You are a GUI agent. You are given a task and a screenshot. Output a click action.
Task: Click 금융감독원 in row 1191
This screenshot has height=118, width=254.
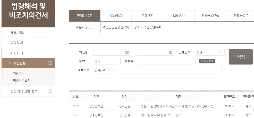click(x=96, y=115)
